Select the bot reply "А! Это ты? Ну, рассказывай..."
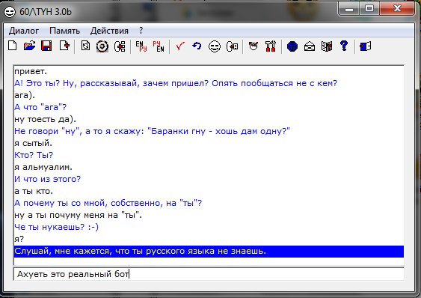The width and height of the screenshot is (421, 298). [x=209, y=83]
